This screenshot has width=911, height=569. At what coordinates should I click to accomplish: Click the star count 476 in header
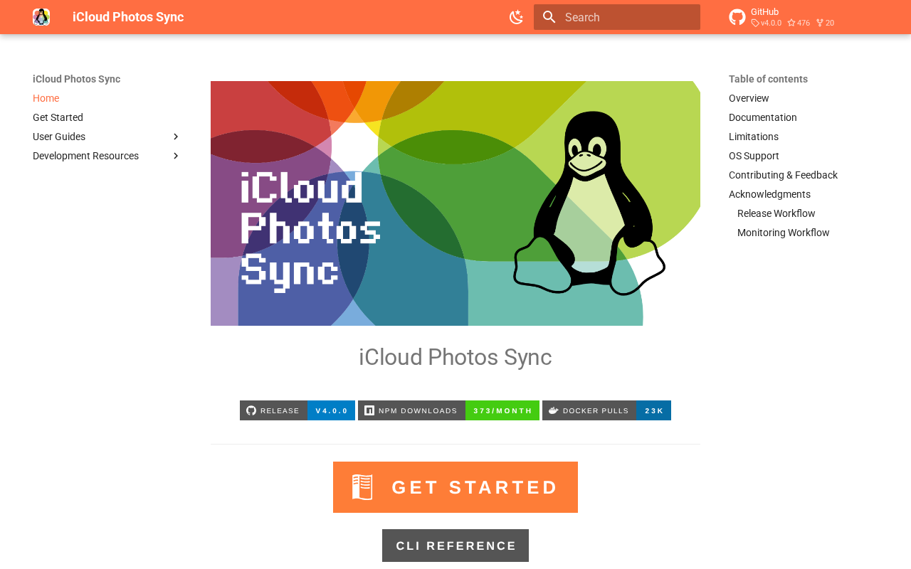[799, 23]
